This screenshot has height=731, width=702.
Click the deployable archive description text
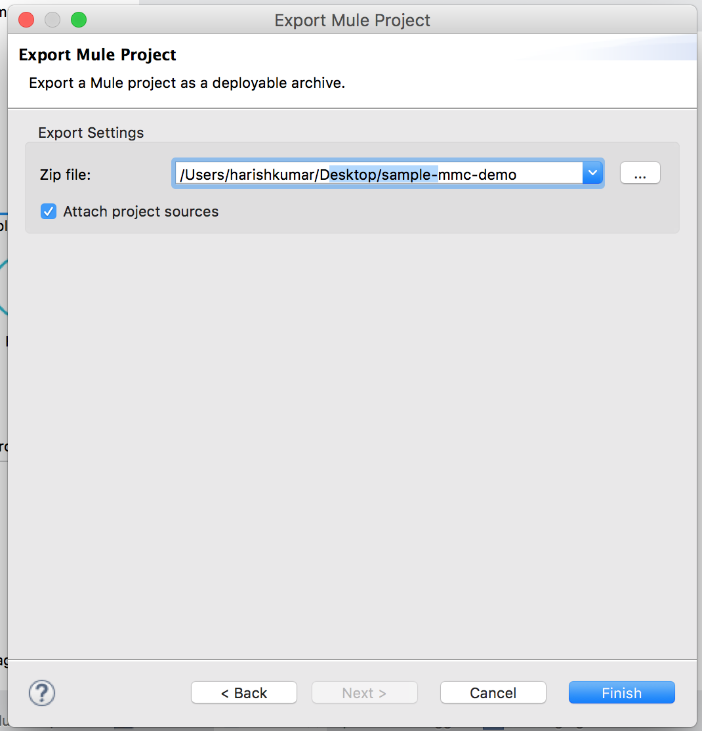(187, 83)
